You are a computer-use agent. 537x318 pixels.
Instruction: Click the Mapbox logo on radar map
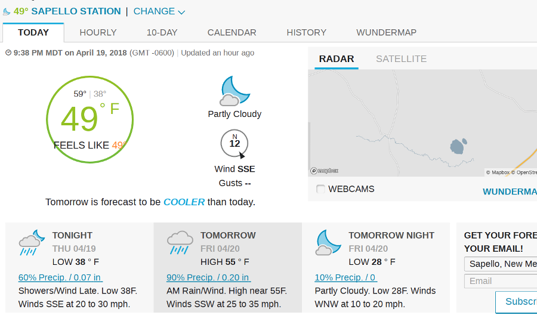tap(325, 171)
